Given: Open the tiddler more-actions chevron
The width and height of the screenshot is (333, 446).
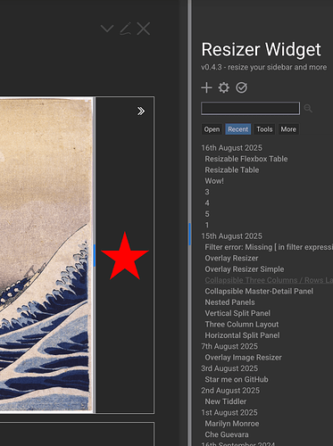Looking at the screenshot, I should click(x=107, y=29).
